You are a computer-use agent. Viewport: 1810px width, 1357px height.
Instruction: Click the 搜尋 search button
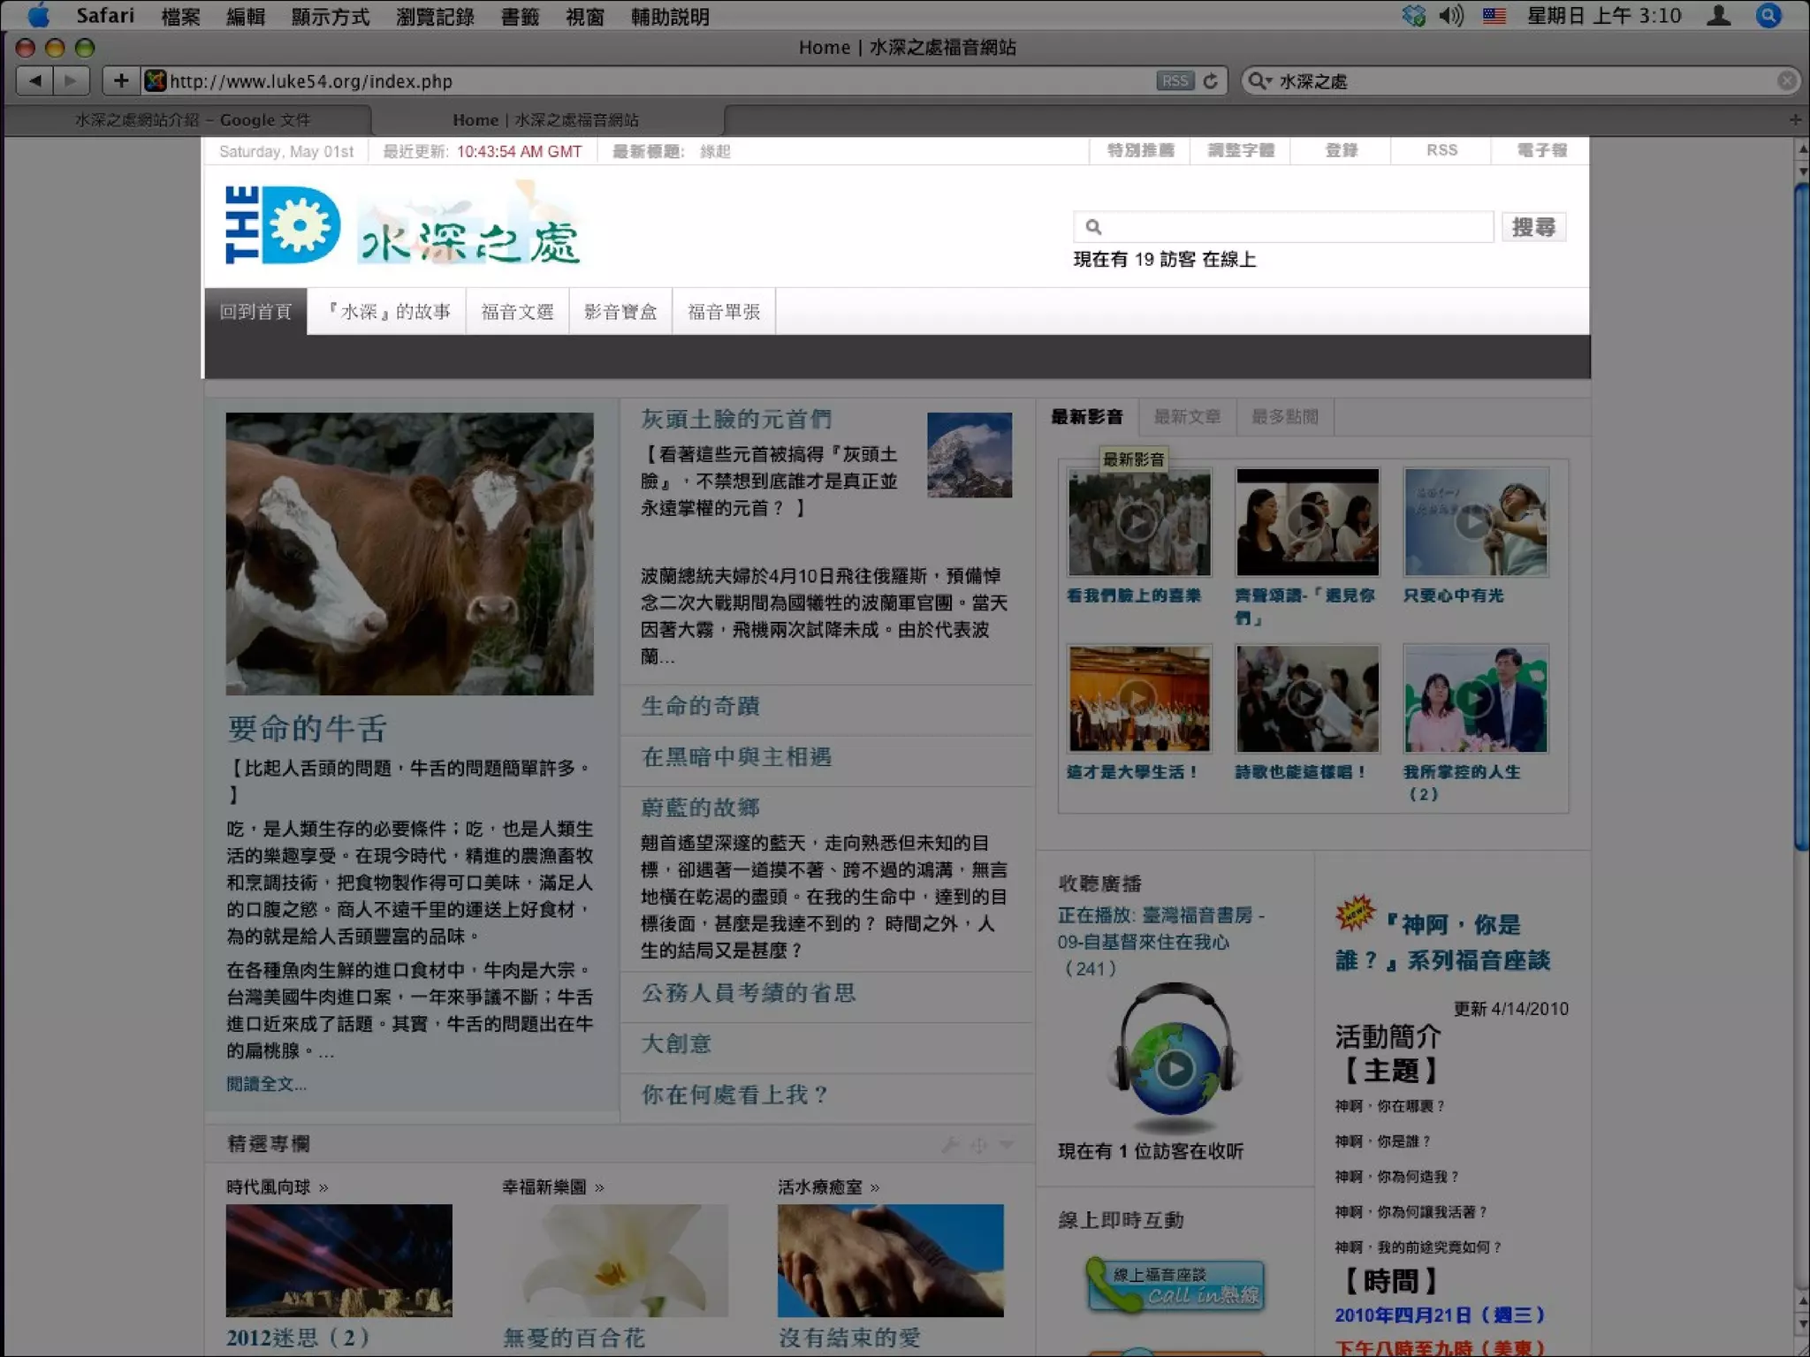[x=1533, y=227]
